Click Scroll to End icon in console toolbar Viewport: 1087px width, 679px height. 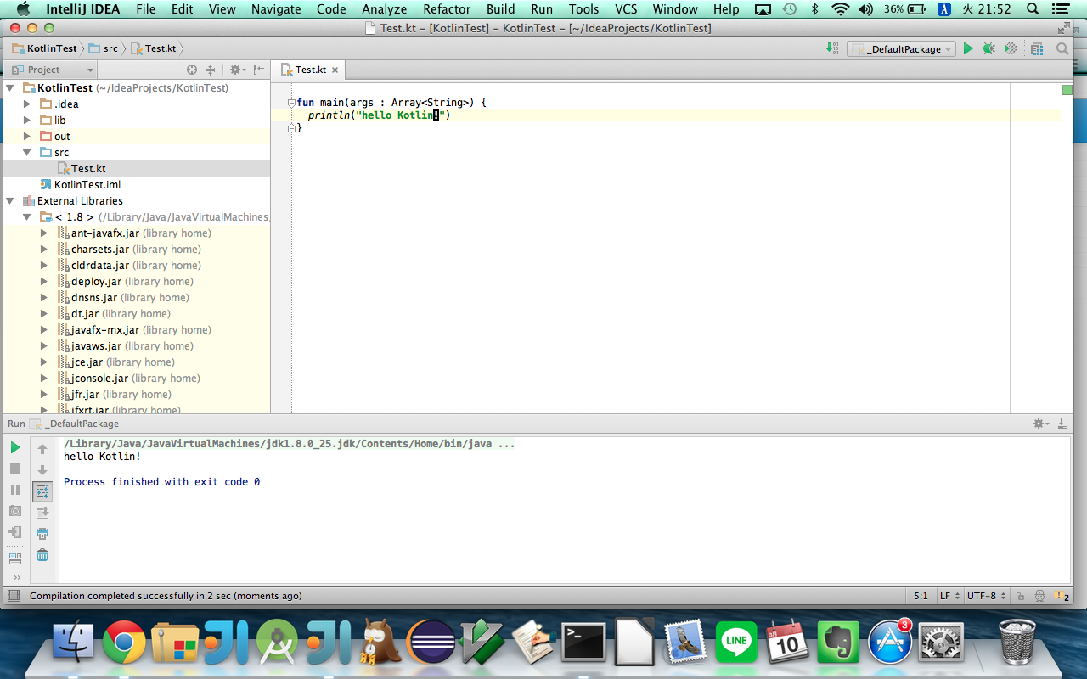(42, 513)
